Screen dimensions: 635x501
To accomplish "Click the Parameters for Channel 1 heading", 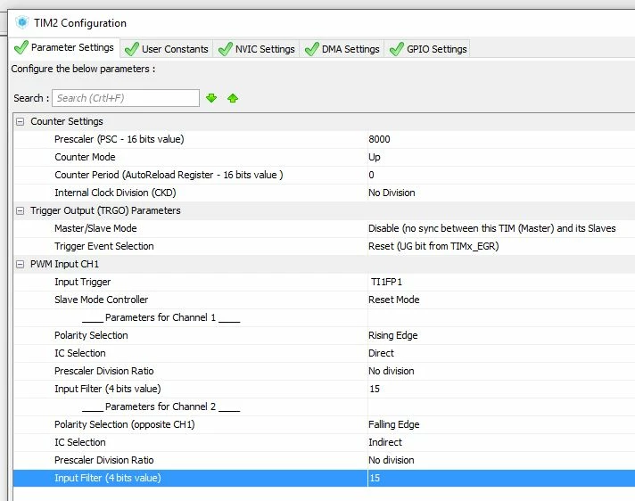I will point(161,317).
